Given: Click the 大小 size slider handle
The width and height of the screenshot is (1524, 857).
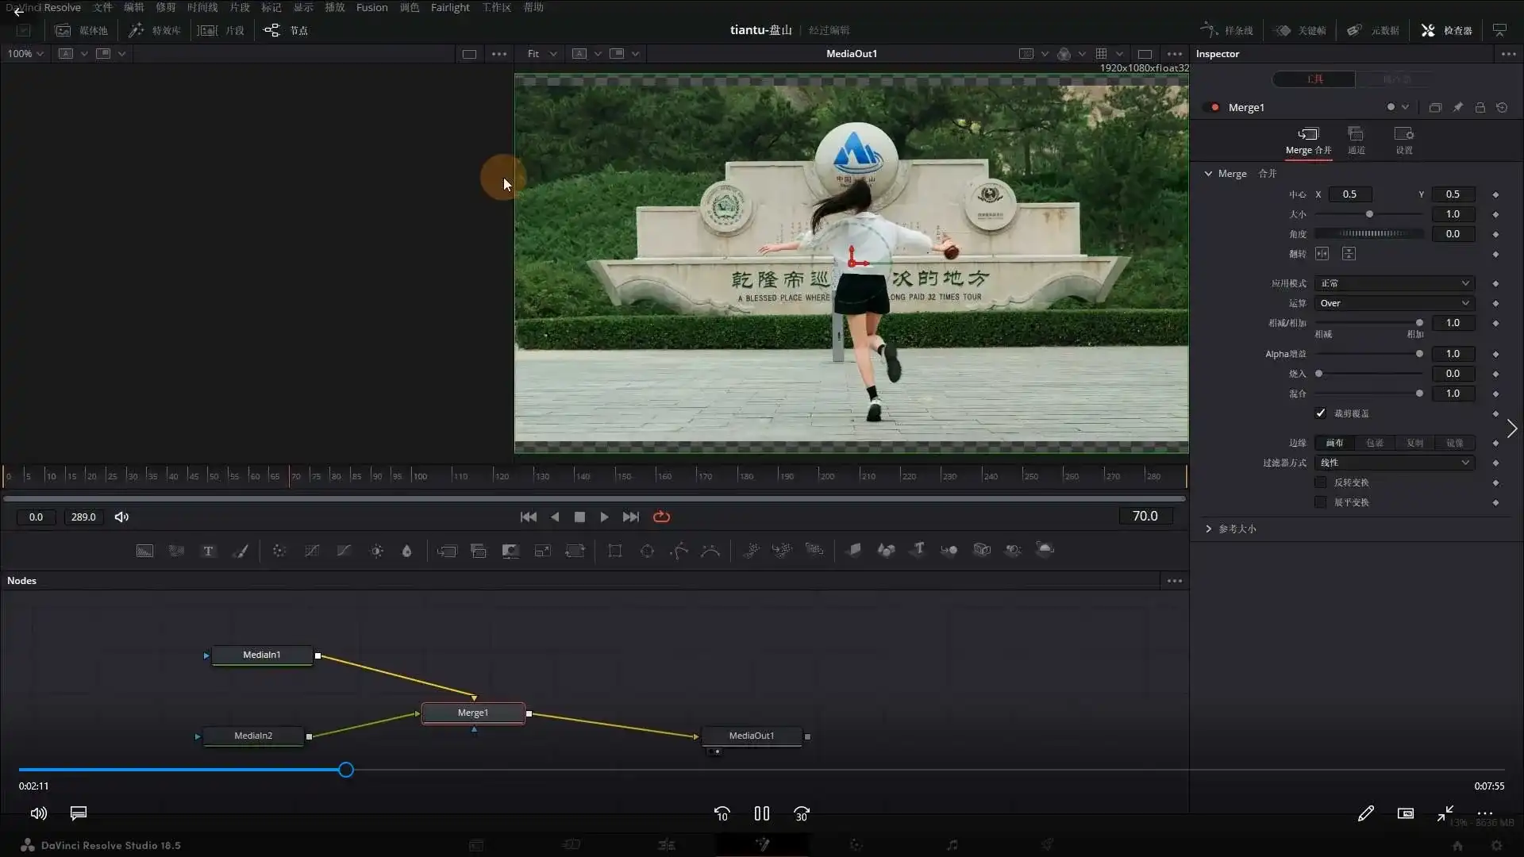Looking at the screenshot, I should coord(1369,214).
